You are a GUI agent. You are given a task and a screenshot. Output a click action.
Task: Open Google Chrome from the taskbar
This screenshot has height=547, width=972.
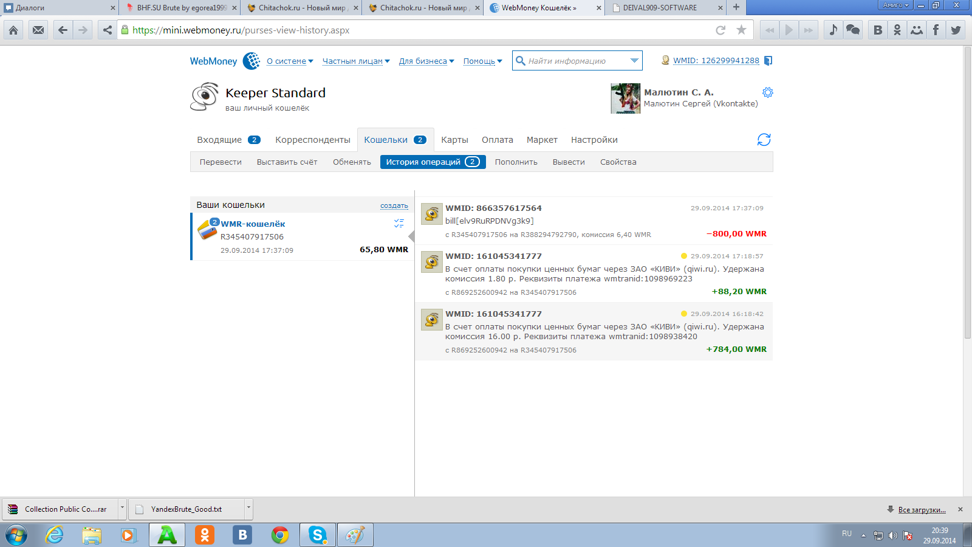point(280,535)
